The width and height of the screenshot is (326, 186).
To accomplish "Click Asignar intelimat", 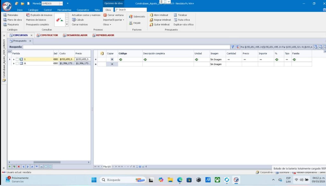I will (160, 20).
